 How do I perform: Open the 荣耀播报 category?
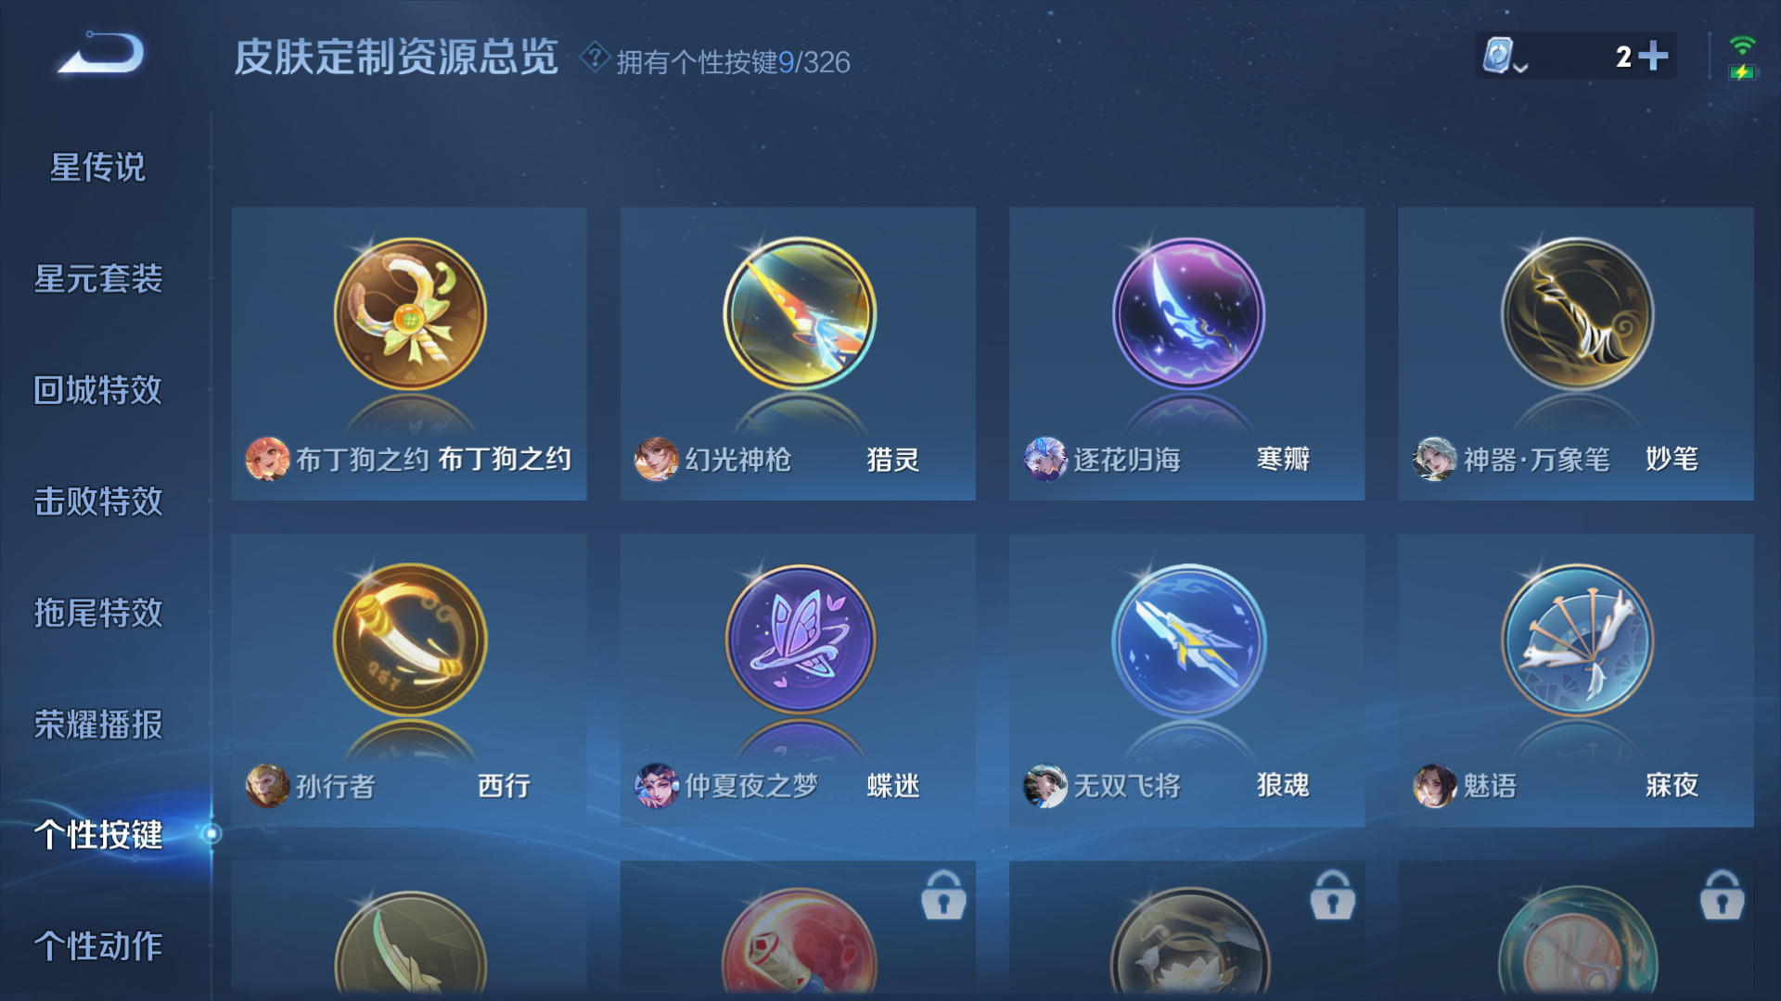(97, 724)
